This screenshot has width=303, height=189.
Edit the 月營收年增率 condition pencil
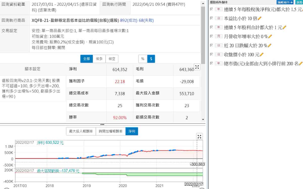click(270, 36)
